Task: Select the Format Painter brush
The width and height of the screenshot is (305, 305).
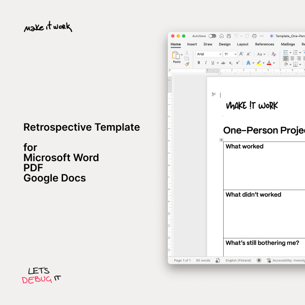Action: coord(187,64)
